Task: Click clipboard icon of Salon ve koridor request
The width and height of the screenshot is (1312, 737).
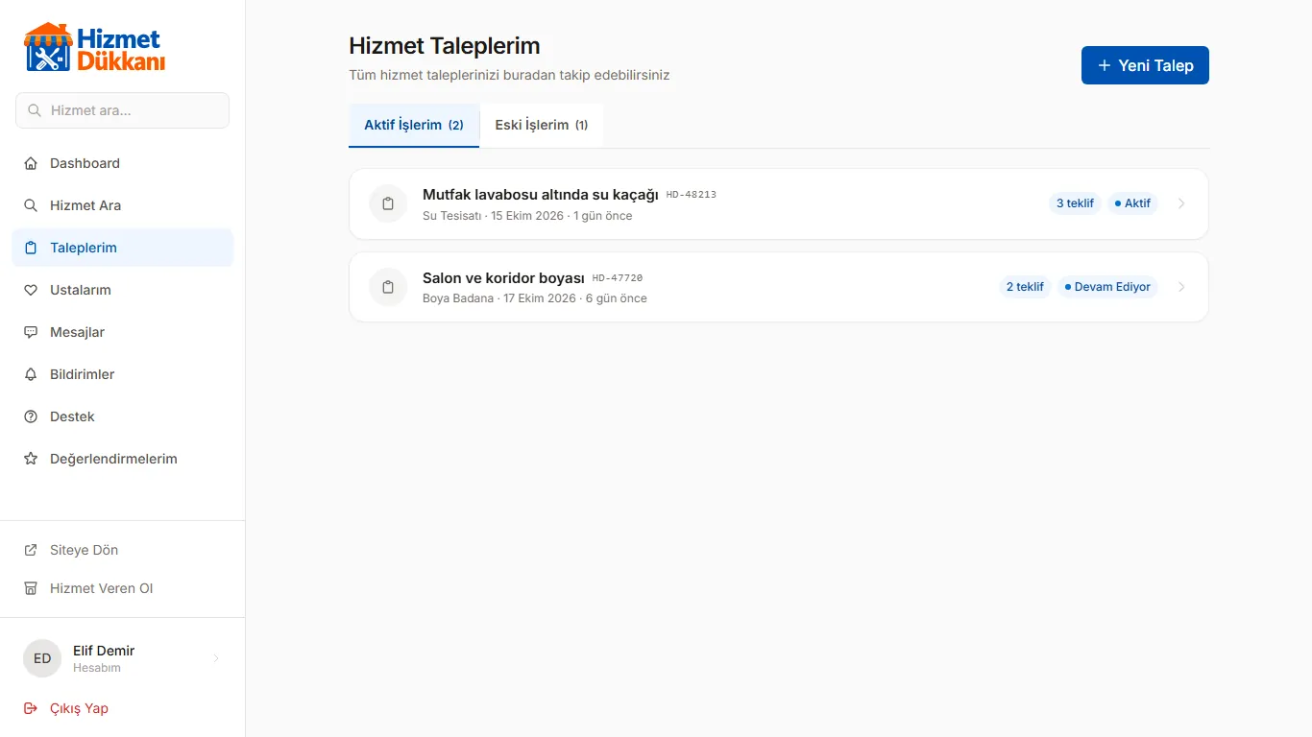Action: coord(388,287)
